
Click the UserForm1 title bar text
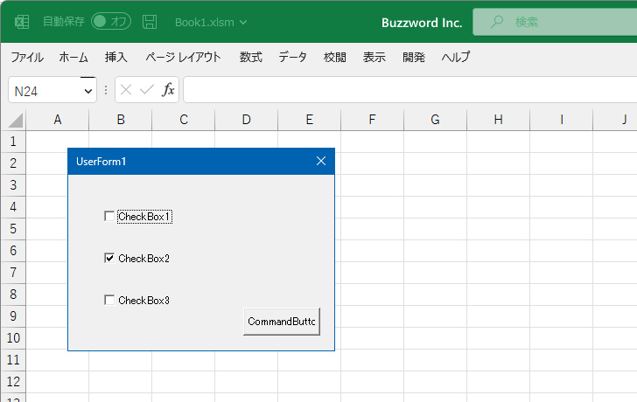101,162
